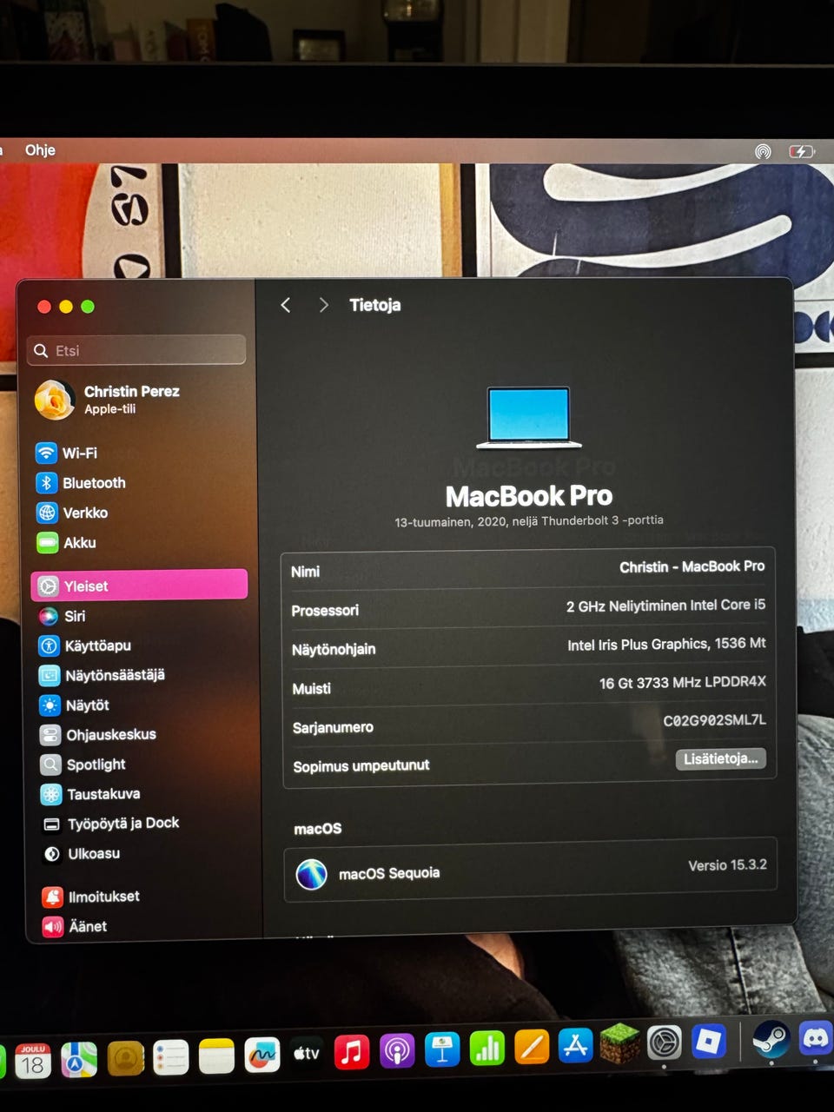Image resolution: width=834 pixels, height=1112 pixels.
Task: Open Äänet sound settings
Action: point(75,926)
